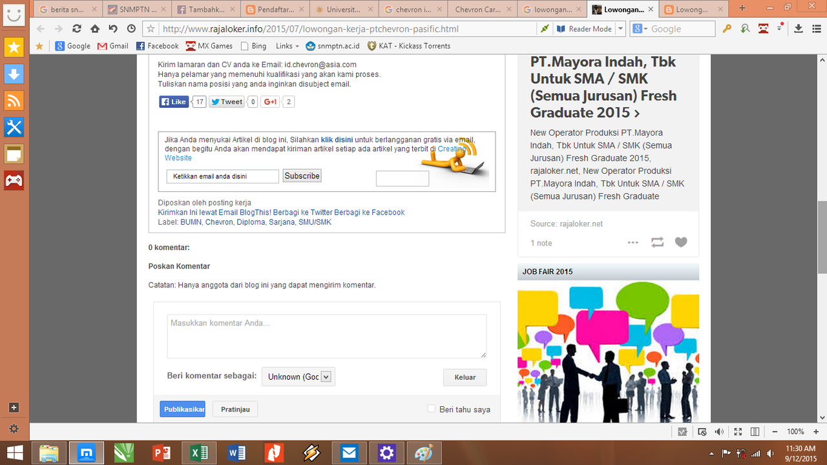The image size is (827, 465).
Task: Click the ad blocker icon in status bar
Action: click(701, 431)
